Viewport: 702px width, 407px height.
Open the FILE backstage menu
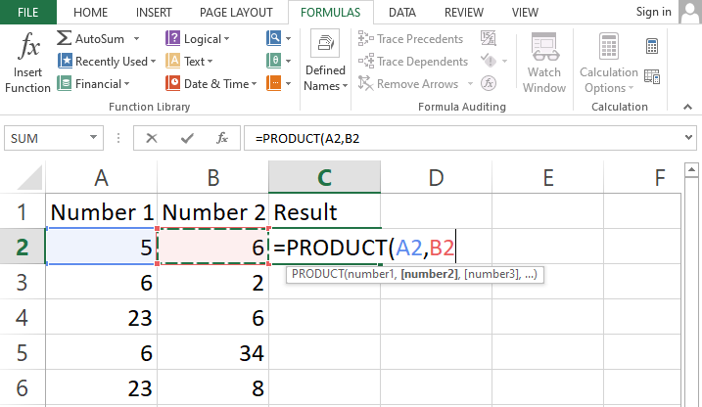coord(28,13)
